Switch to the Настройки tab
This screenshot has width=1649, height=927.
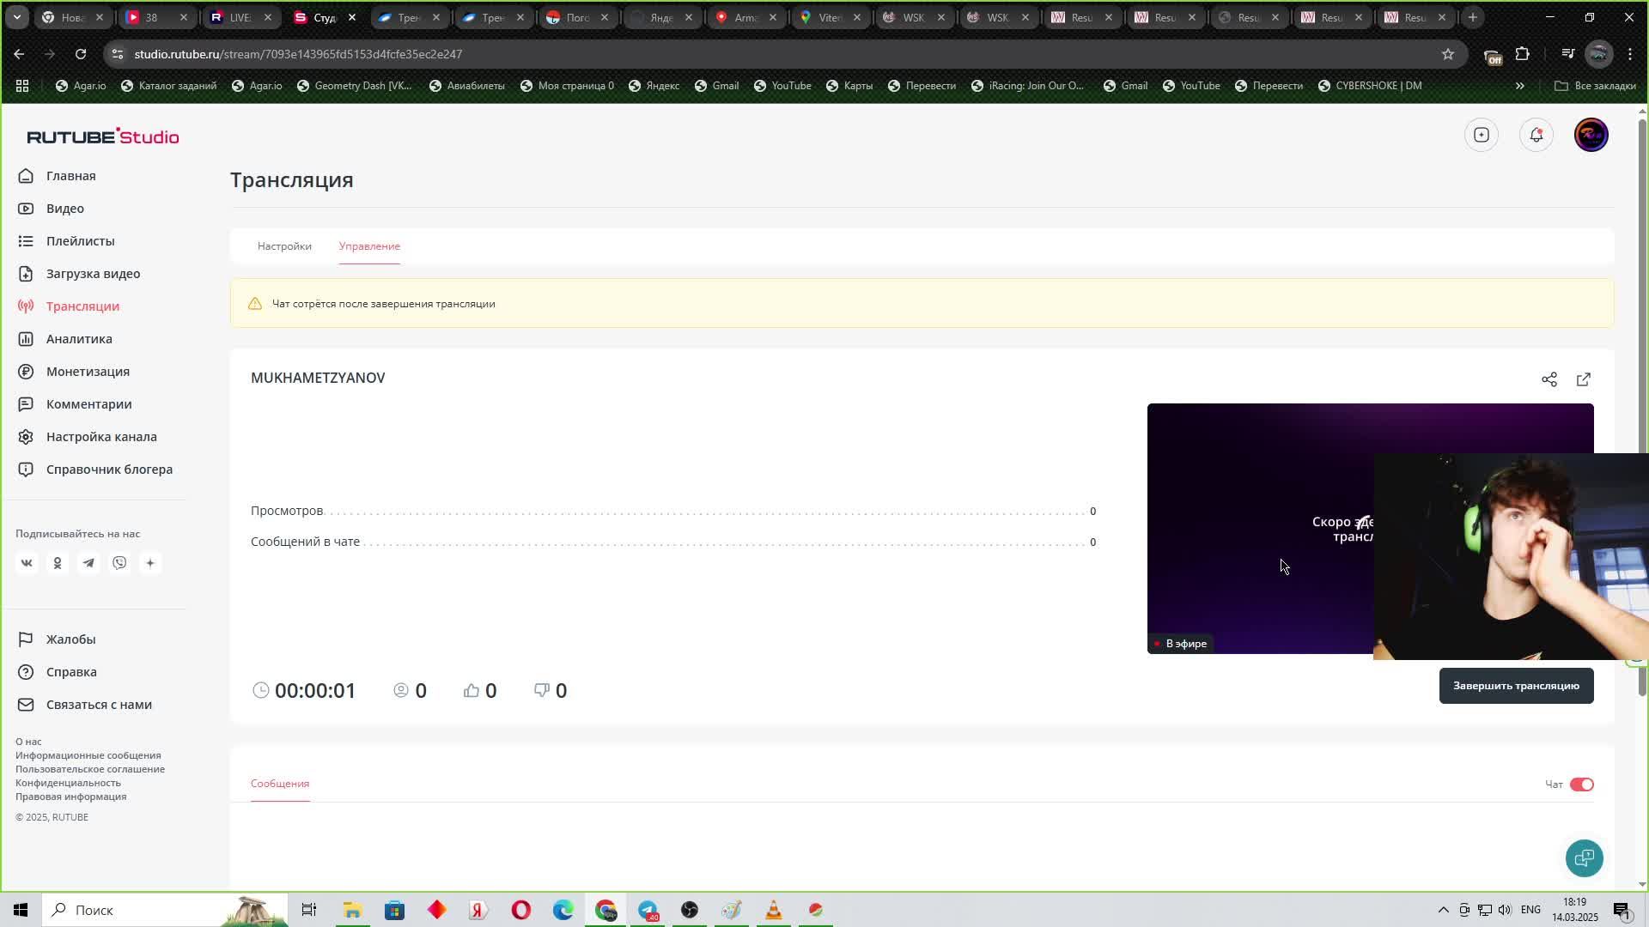[284, 246]
